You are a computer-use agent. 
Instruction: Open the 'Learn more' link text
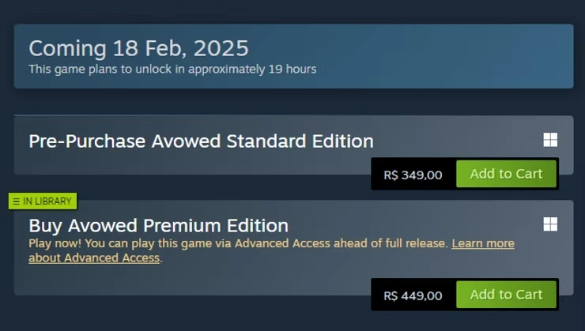point(483,243)
